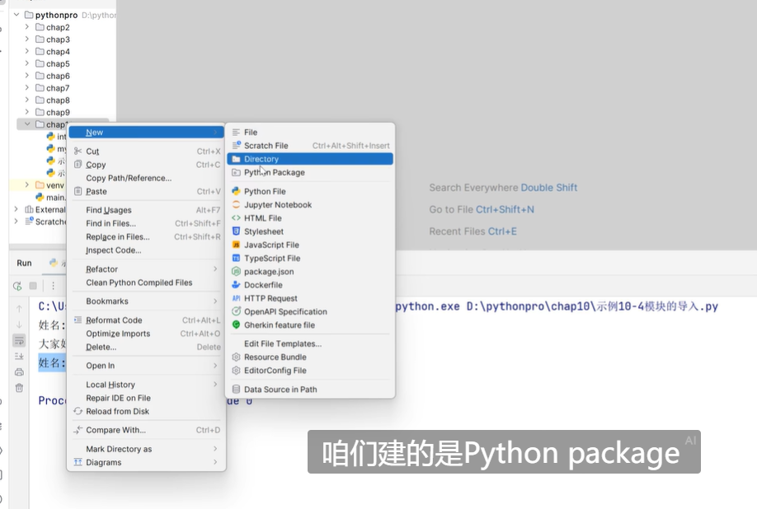Select the chap4 folder in tree
The height and width of the screenshot is (509, 757).
pos(58,52)
